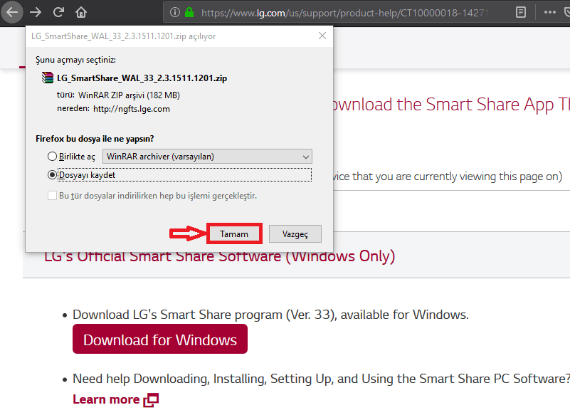Open the WinRAR archiver application dropdown

click(207, 157)
